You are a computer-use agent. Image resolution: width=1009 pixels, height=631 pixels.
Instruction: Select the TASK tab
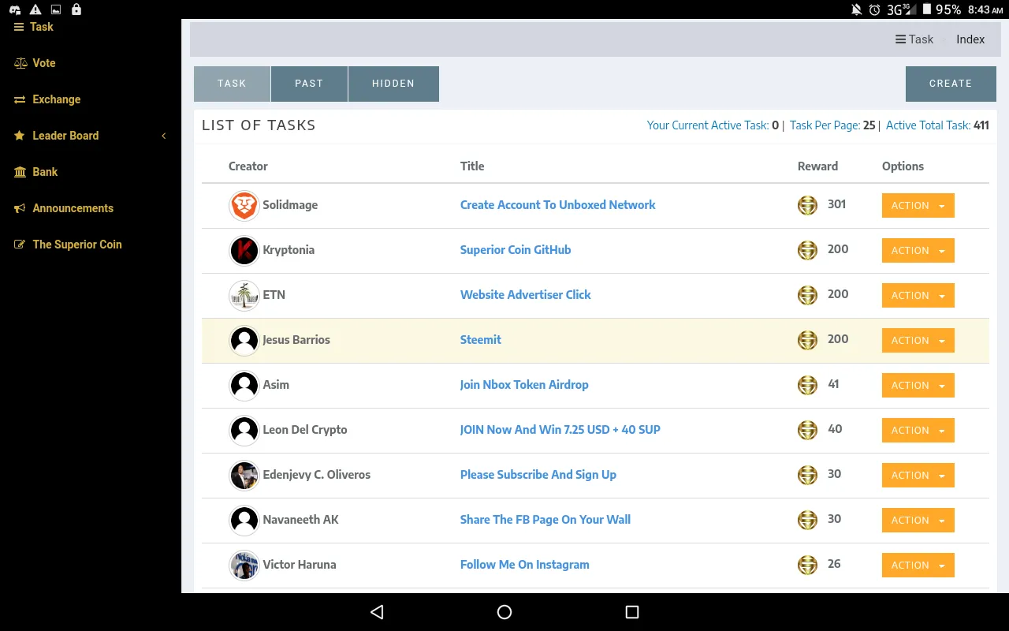tap(232, 84)
